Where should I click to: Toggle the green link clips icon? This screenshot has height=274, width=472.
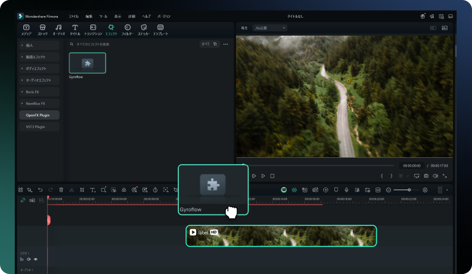pyautogui.click(x=23, y=200)
